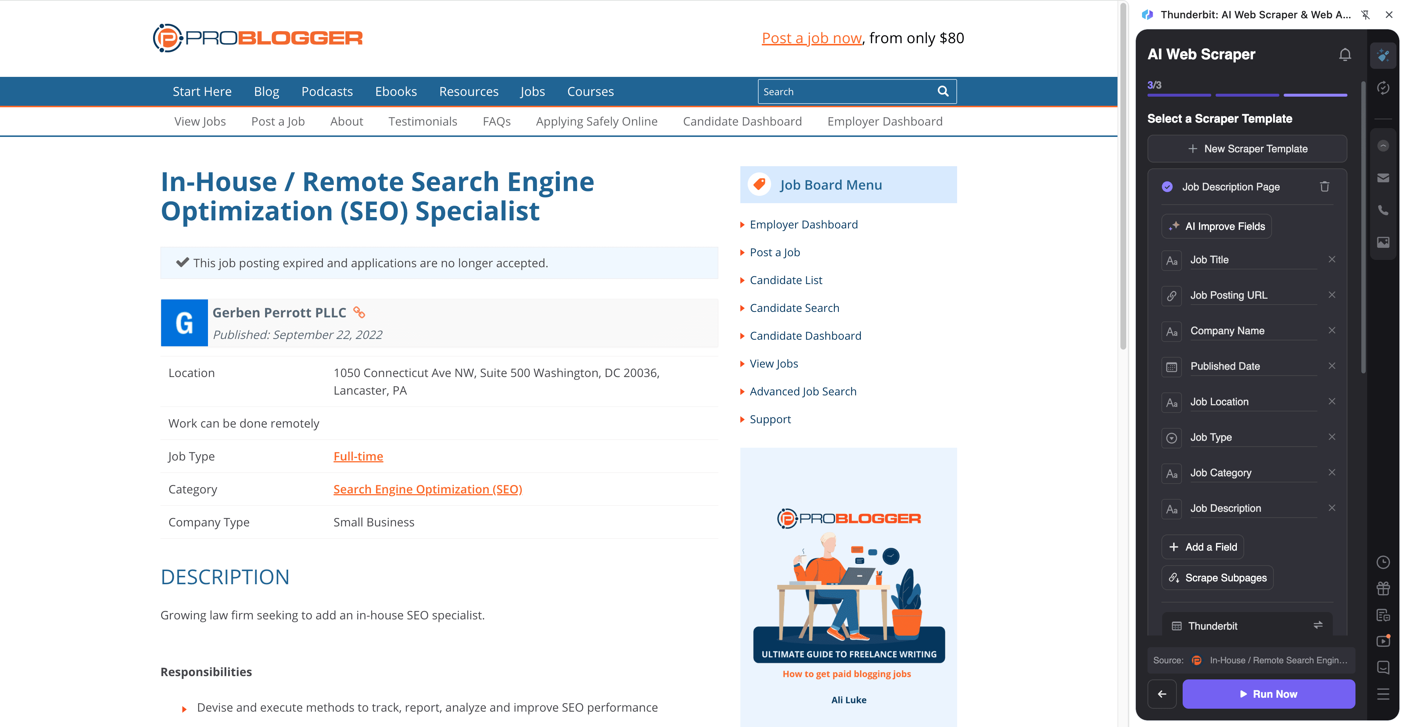Select the AI Web Scraper wand icon
Viewport: 1406px width, 727px height.
pyautogui.click(x=1384, y=55)
